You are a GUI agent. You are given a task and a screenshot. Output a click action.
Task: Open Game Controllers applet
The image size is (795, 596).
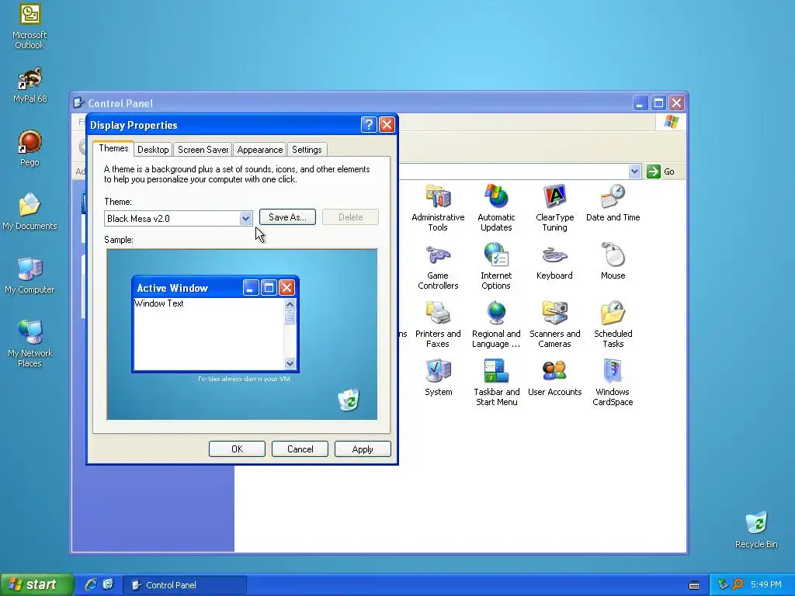click(x=438, y=266)
